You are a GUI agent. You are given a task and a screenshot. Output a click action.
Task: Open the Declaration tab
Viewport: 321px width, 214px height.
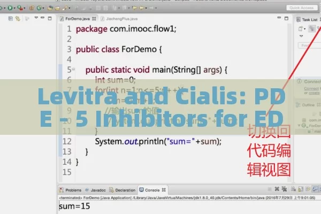(122, 190)
